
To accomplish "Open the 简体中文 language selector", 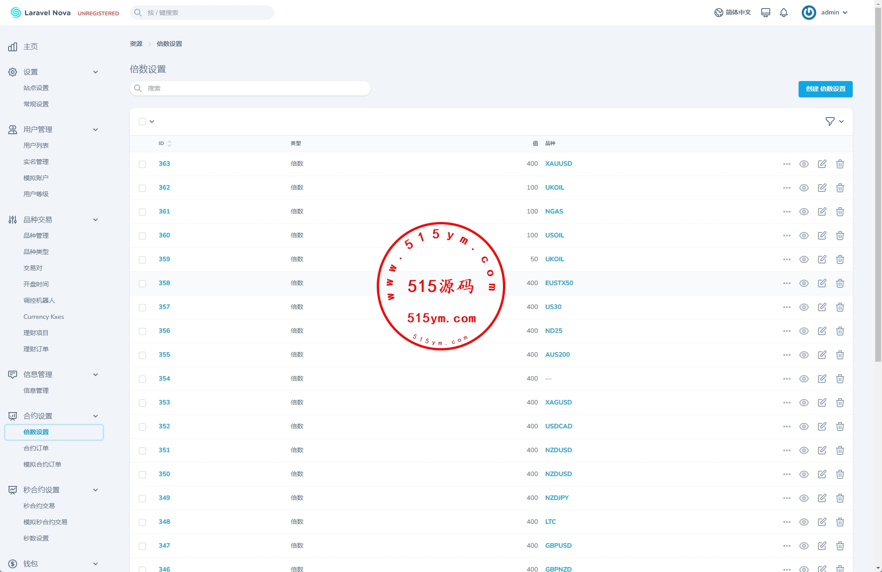I will tap(733, 13).
